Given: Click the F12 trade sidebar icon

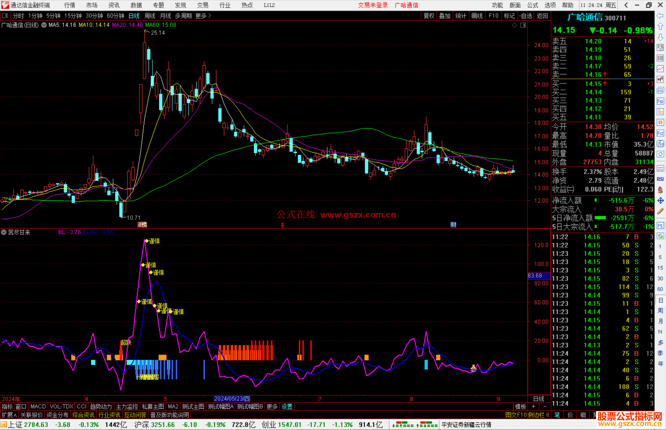Looking at the screenshot, I should pos(660,133).
